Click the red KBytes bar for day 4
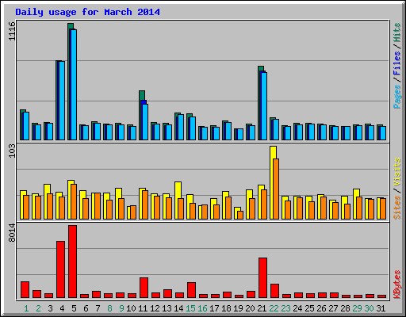Viewport: 406px width, 317px height. click(x=61, y=269)
